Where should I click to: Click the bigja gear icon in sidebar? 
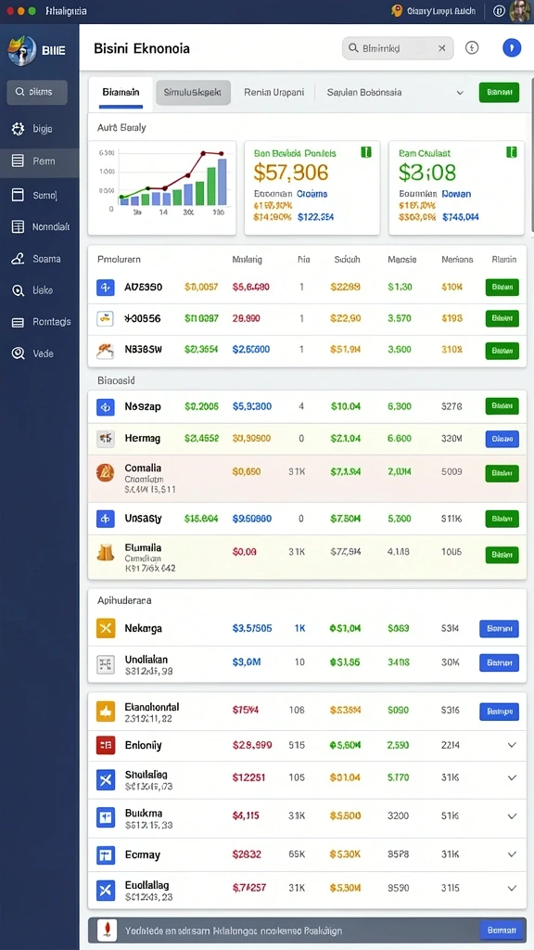tap(18, 128)
